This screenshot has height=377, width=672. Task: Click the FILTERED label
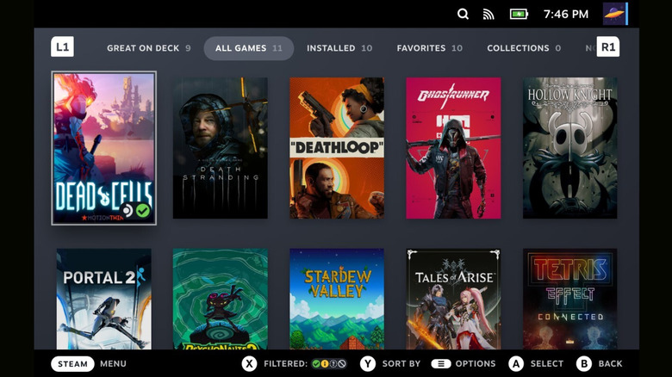285,364
